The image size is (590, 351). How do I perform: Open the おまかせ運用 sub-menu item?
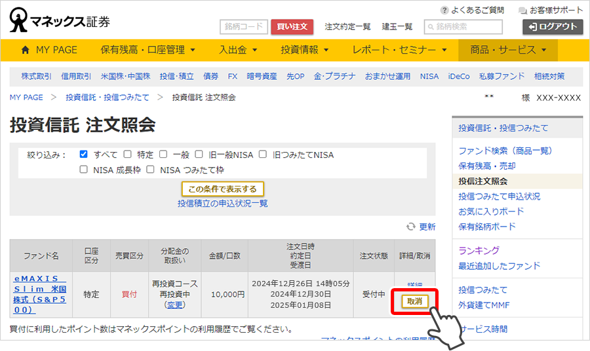(387, 76)
